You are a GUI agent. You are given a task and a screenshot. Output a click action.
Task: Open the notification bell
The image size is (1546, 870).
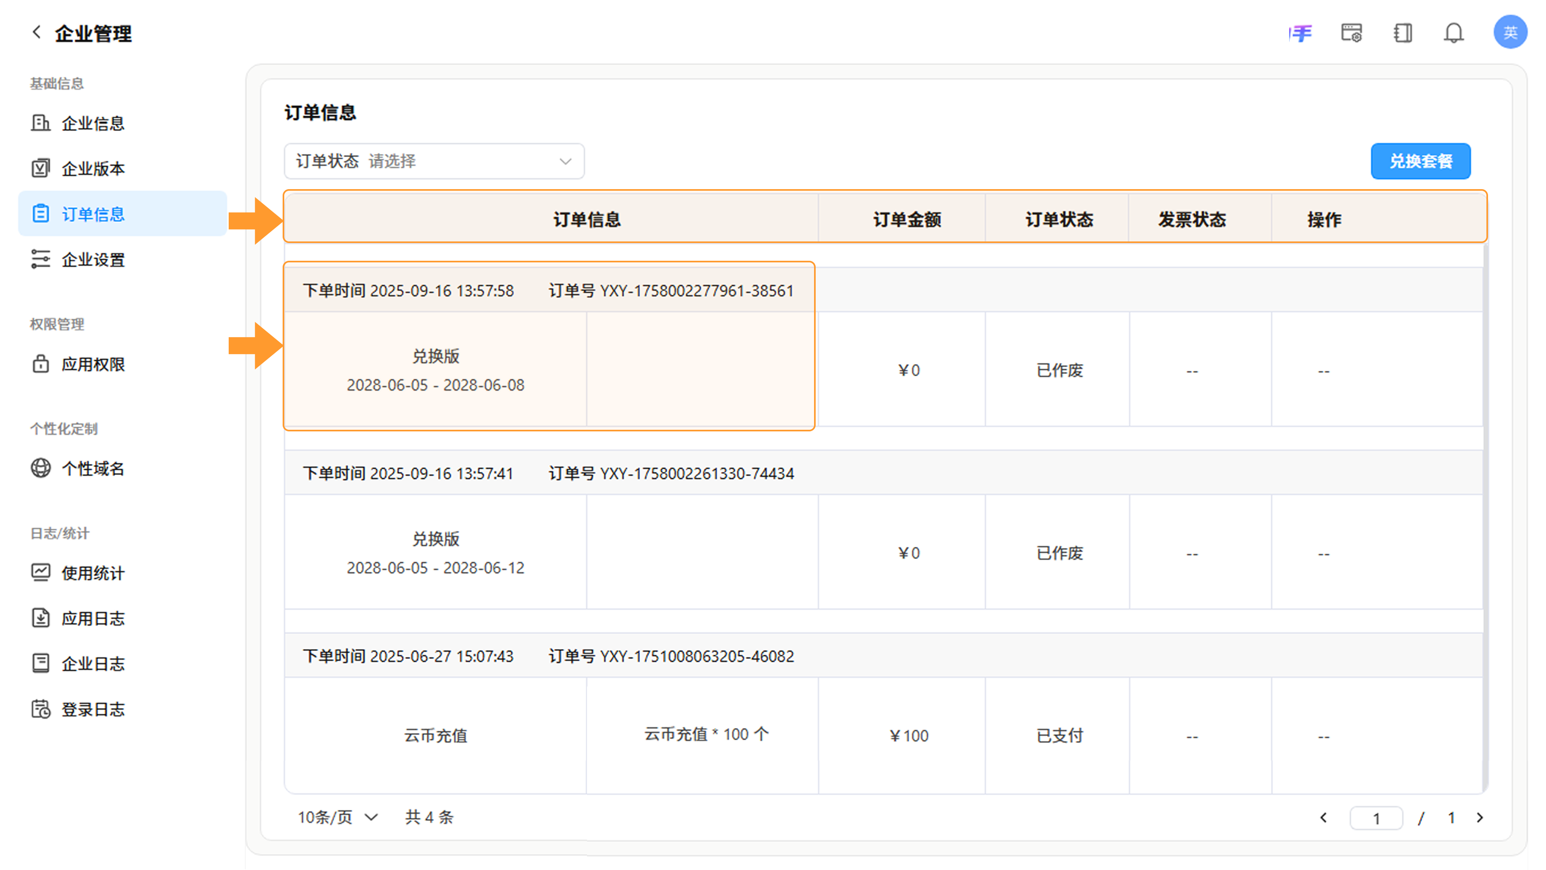(x=1453, y=33)
